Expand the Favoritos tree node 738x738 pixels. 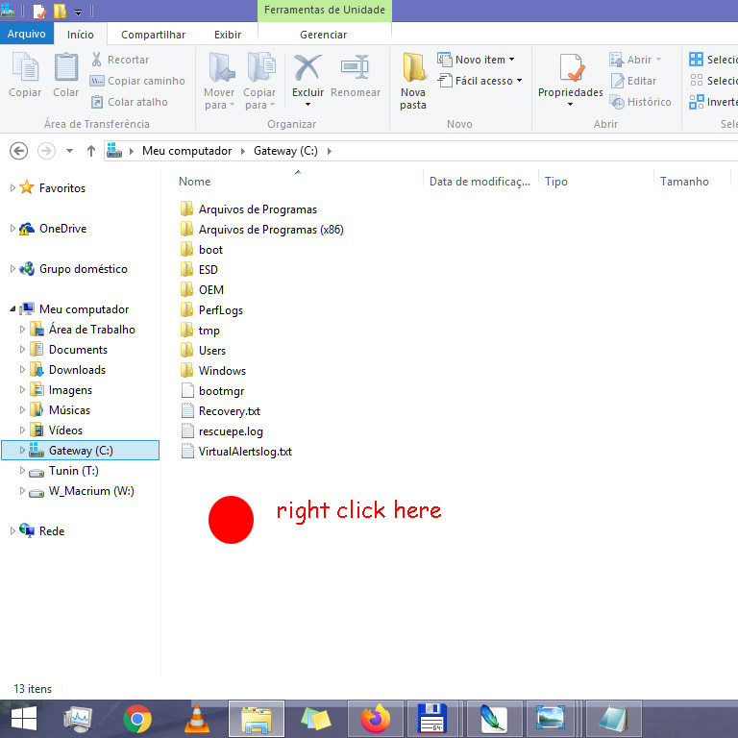click(12, 188)
